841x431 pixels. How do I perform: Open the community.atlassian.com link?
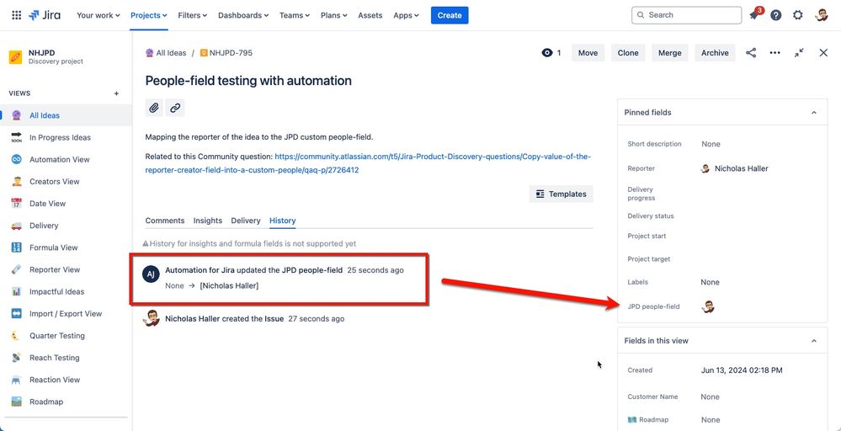coord(368,163)
